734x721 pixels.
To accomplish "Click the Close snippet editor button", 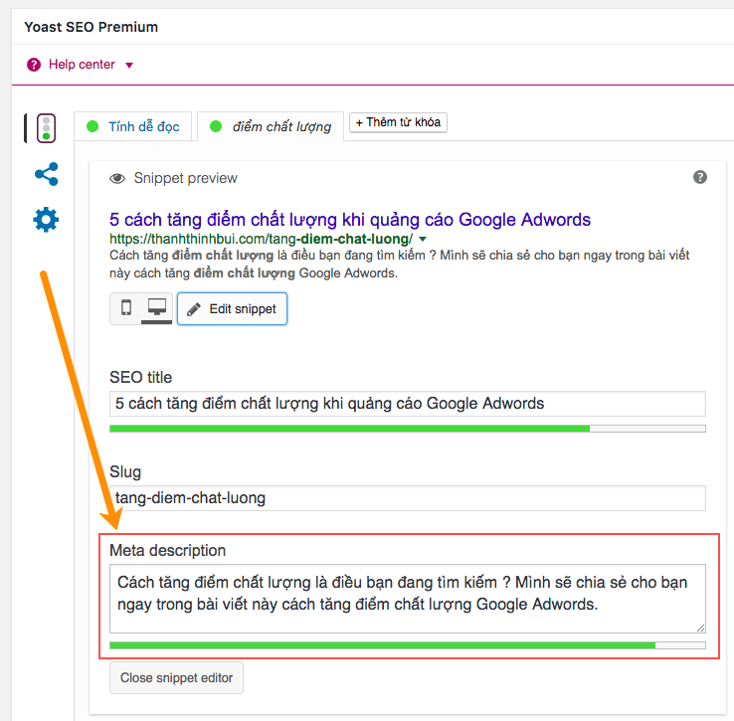I will (176, 677).
